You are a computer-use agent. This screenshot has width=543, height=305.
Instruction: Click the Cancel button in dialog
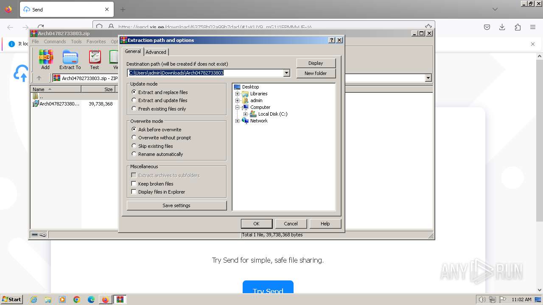coord(291,224)
